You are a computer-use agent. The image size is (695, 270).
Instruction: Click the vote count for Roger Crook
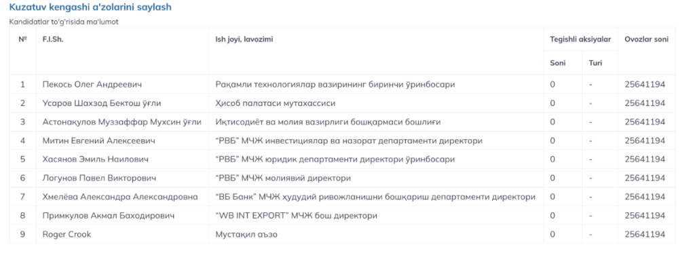click(645, 234)
